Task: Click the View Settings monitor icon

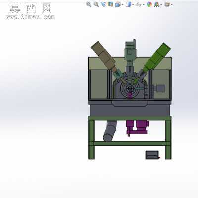Action: pyautogui.click(x=167, y=4)
